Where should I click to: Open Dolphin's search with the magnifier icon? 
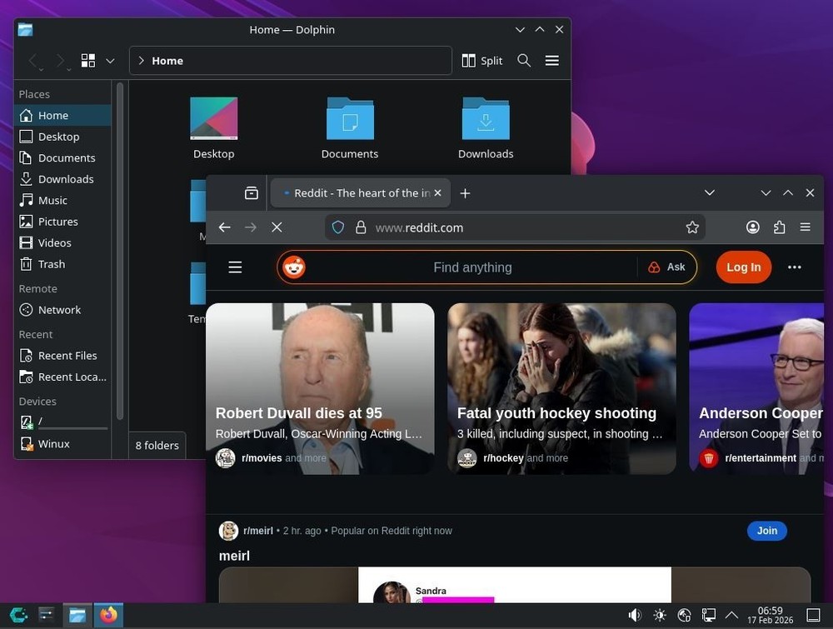521,60
